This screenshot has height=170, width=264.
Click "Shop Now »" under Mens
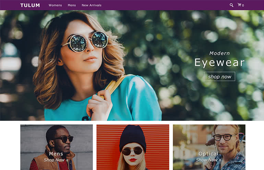pos(56,160)
